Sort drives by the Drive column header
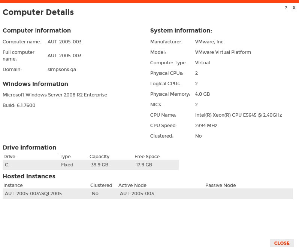This screenshot has width=299, height=249. click(x=9, y=157)
